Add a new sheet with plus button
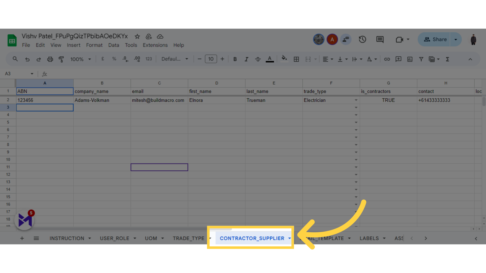Viewport: 486px width, 273px height. point(22,238)
